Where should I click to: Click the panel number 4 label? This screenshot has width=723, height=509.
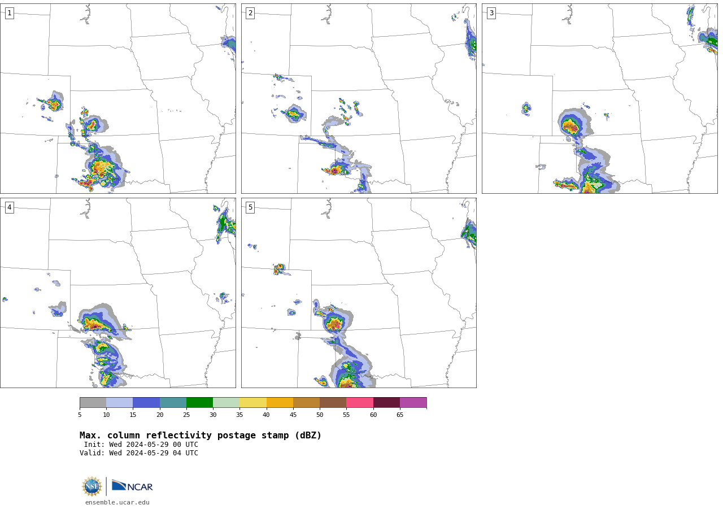(10, 207)
